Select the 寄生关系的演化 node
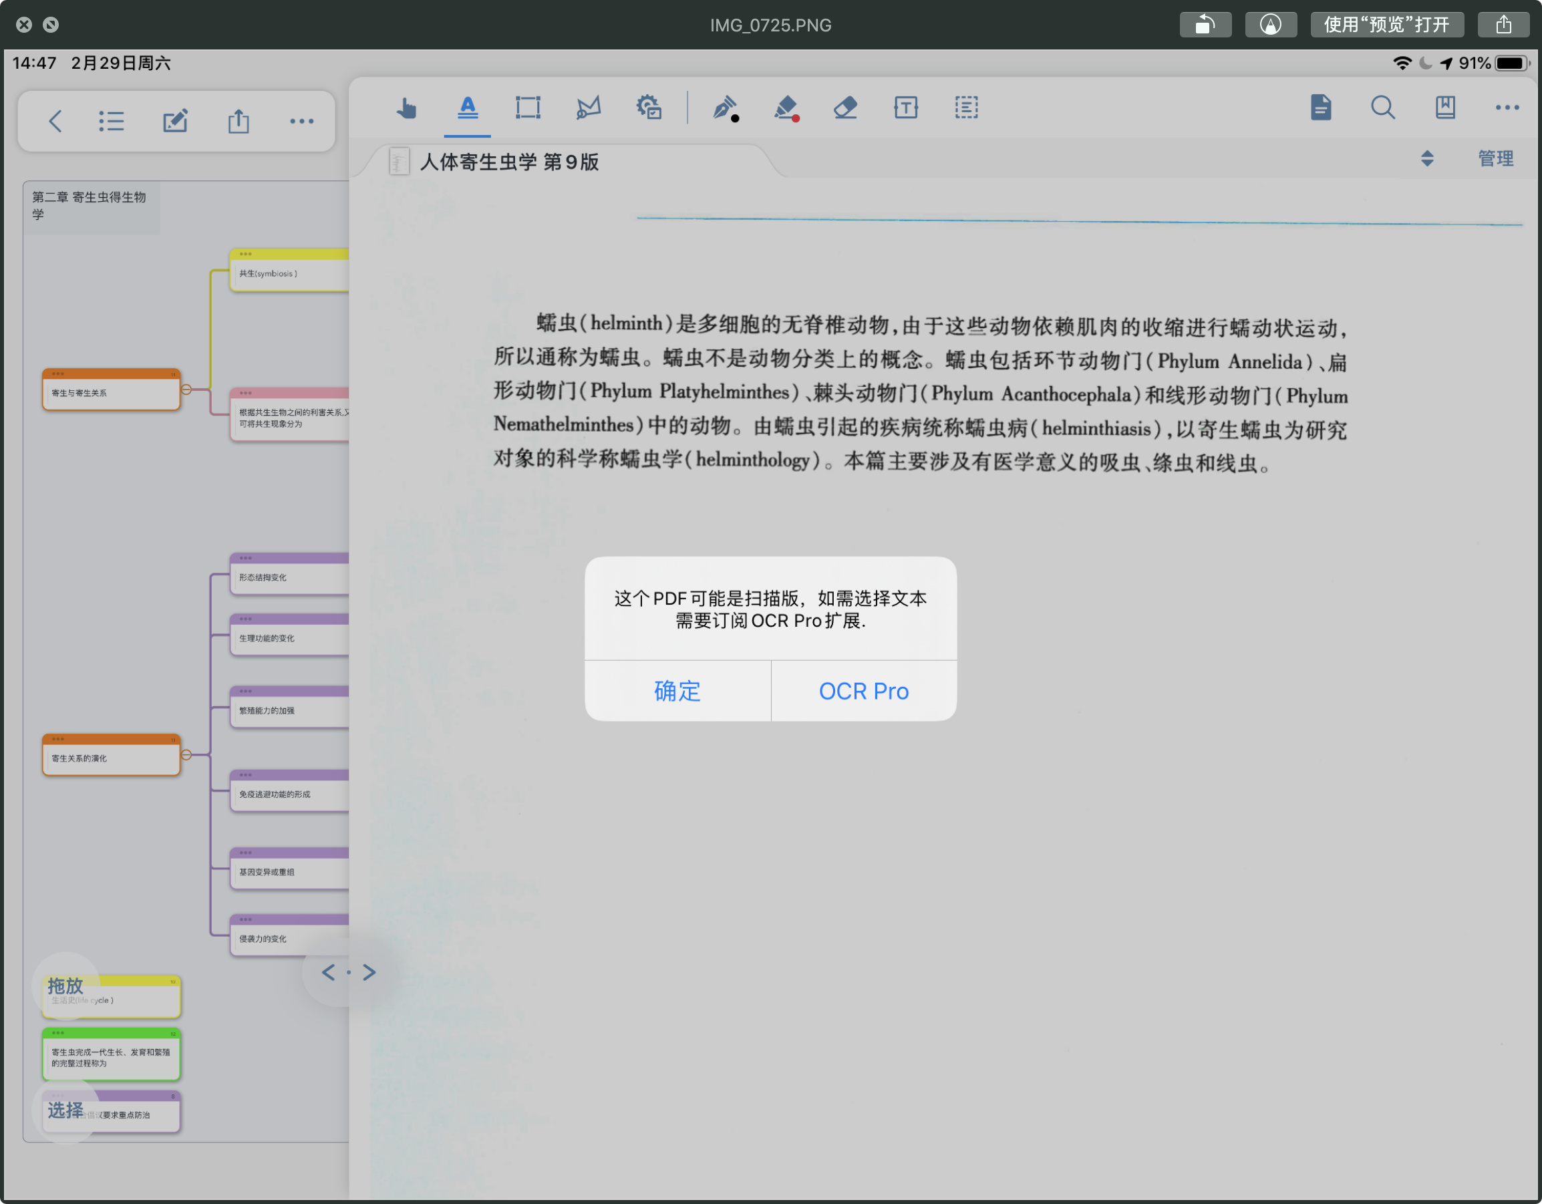1542x1204 pixels. (x=111, y=755)
